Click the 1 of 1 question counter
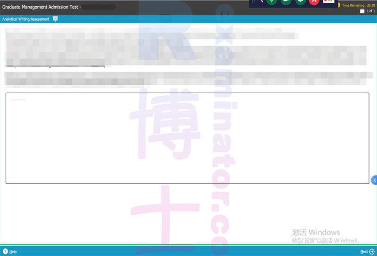 (370, 11)
